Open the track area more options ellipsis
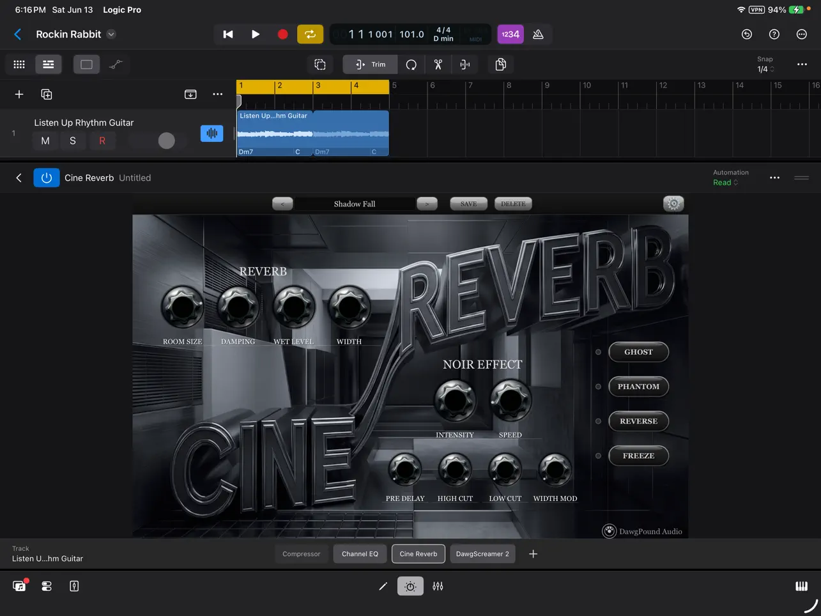Viewport: 821px width, 616px height. (802, 65)
